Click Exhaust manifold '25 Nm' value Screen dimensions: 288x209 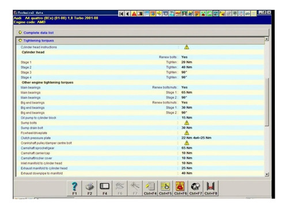187,168
